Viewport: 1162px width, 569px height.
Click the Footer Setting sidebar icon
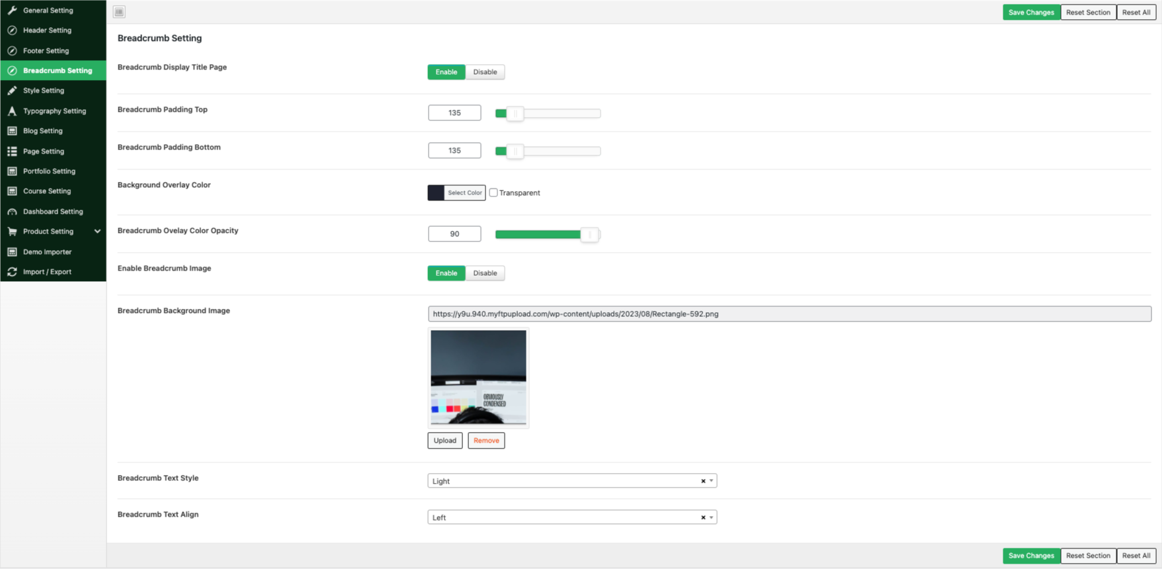12,51
